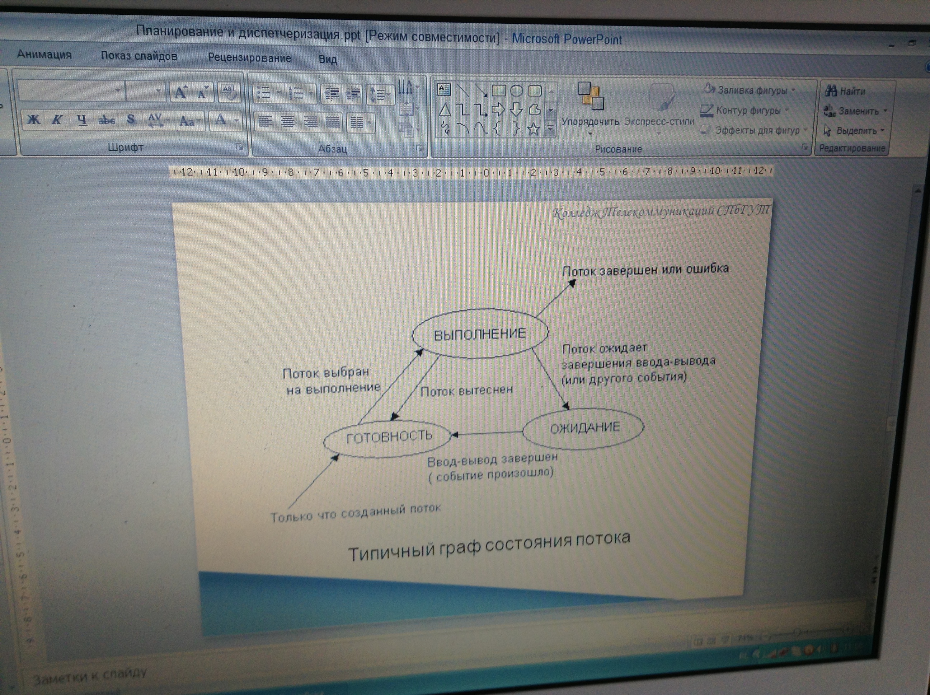Apply numbered list formatting
This screenshot has width=930, height=695.
coord(296,93)
